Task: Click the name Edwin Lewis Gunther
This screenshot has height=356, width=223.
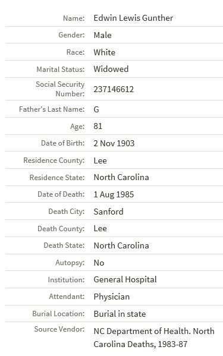Action: point(133,18)
